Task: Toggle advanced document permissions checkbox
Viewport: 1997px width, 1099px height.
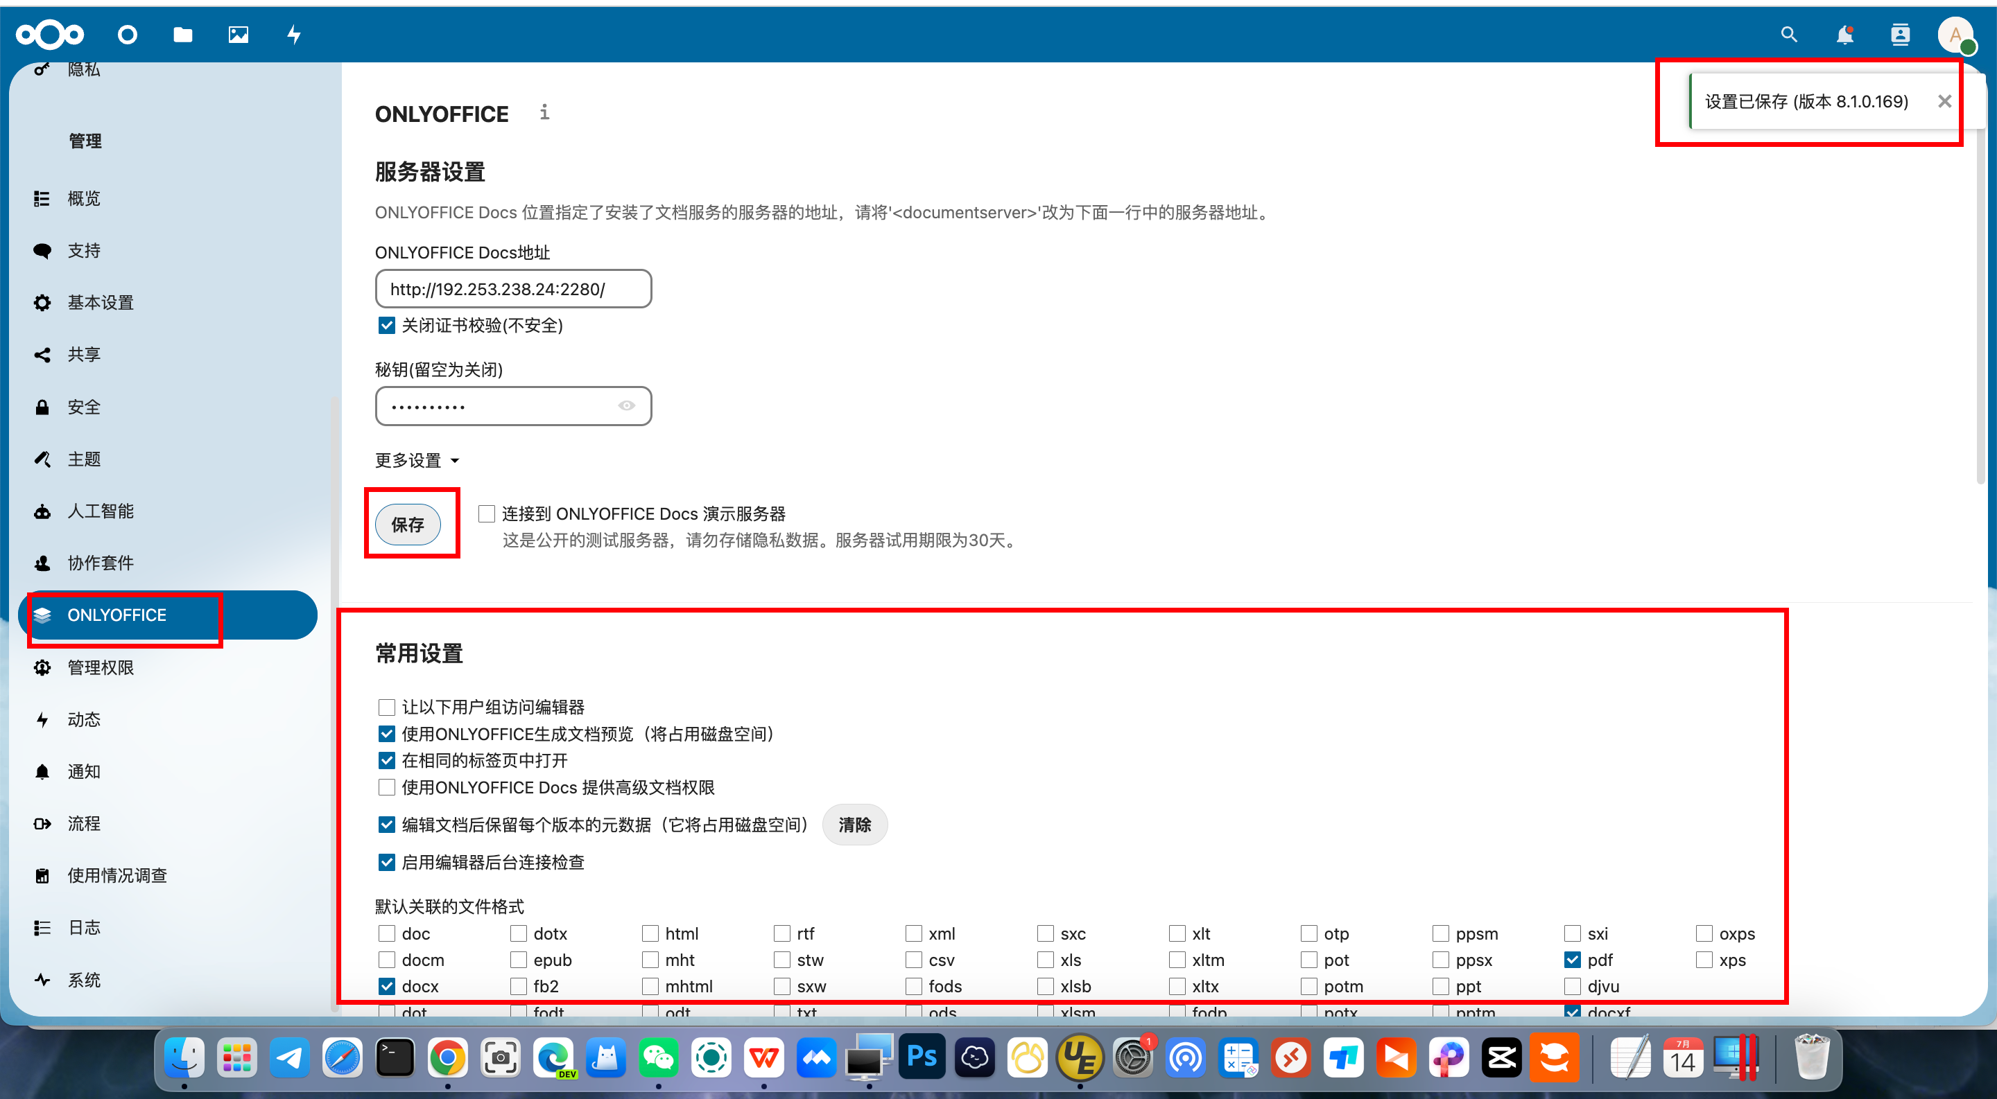Action: [386, 787]
